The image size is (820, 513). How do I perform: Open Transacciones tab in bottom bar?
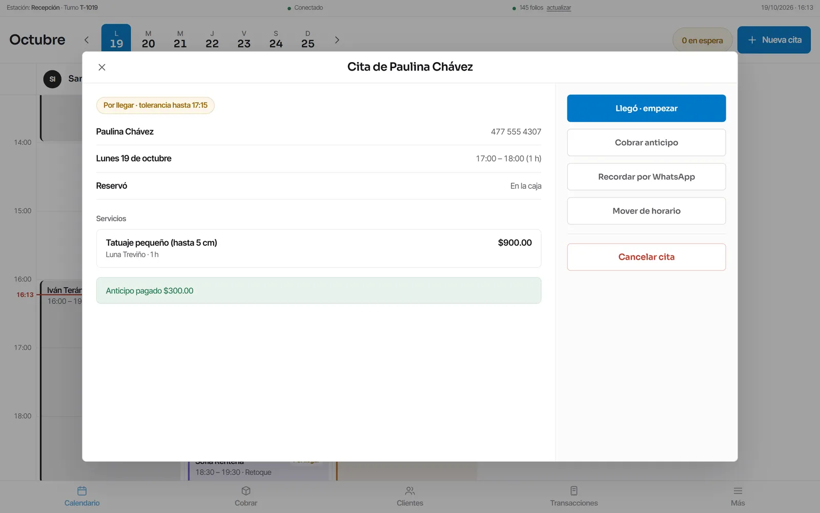coord(574,497)
